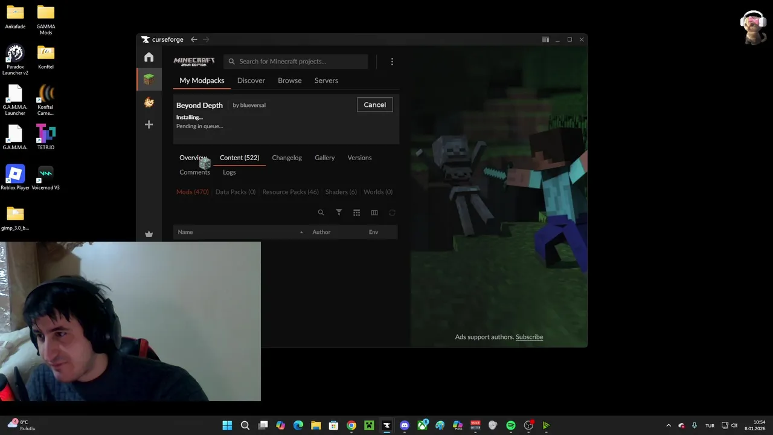The height and width of the screenshot is (435, 773).
Task: Switch to My Modpacks tab
Action: click(x=202, y=80)
